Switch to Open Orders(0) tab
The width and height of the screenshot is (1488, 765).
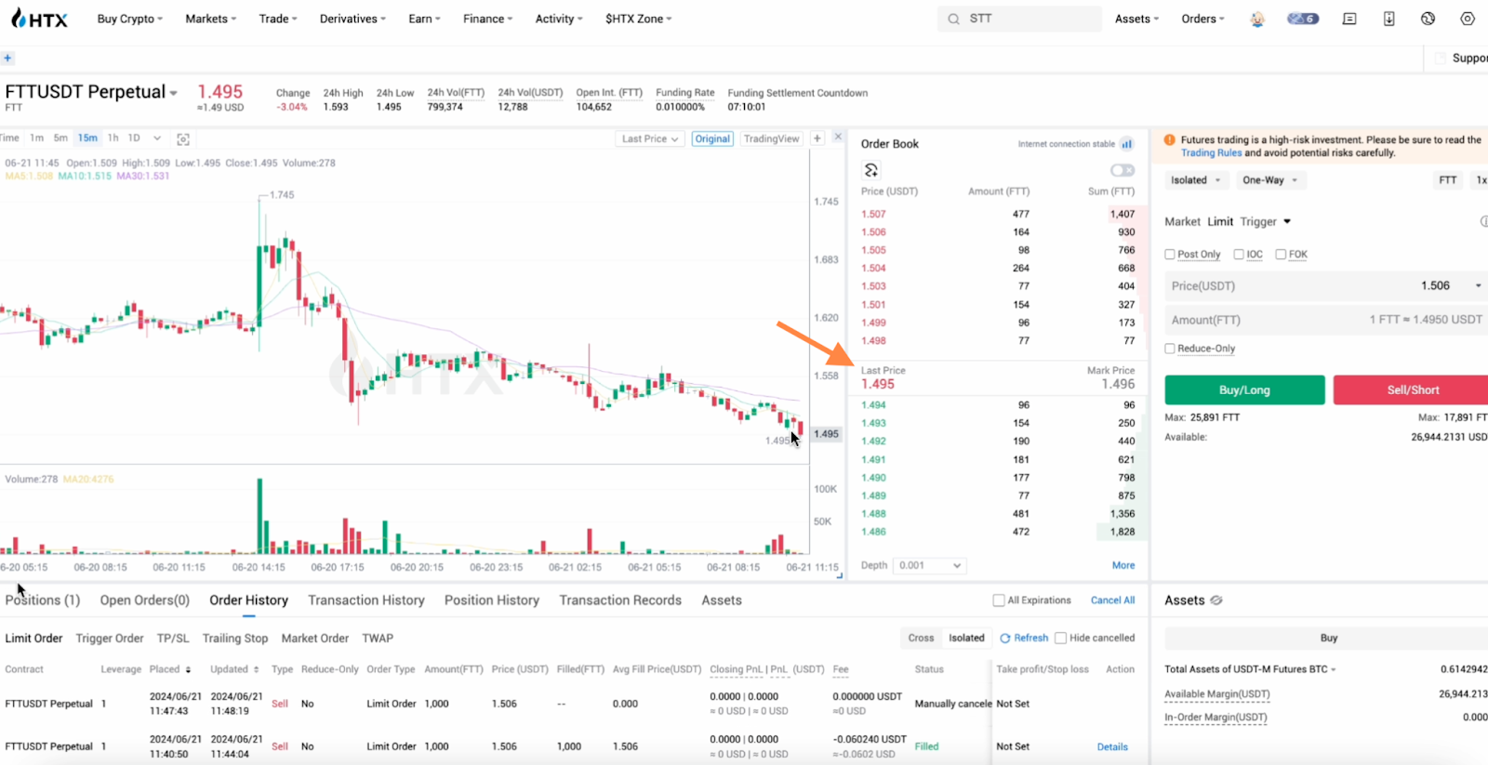(145, 600)
